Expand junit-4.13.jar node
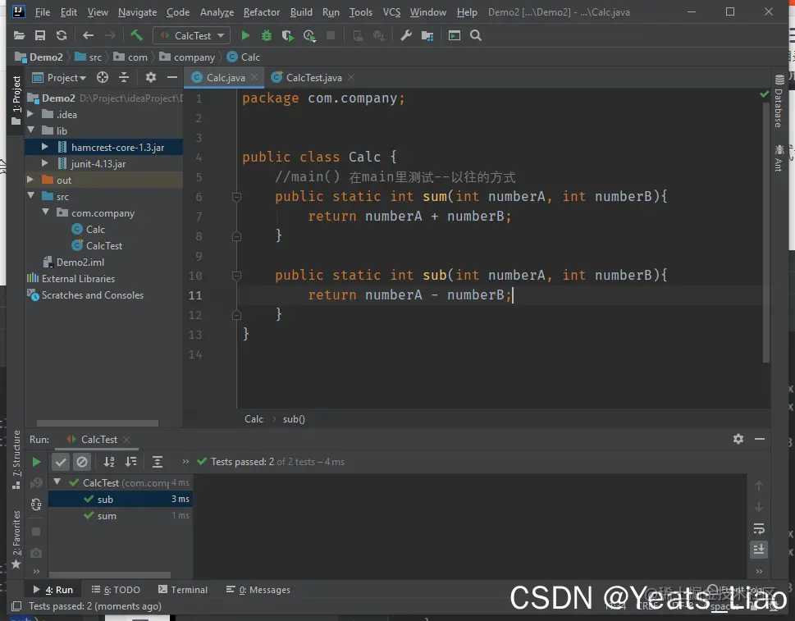 pyautogui.click(x=45, y=163)
